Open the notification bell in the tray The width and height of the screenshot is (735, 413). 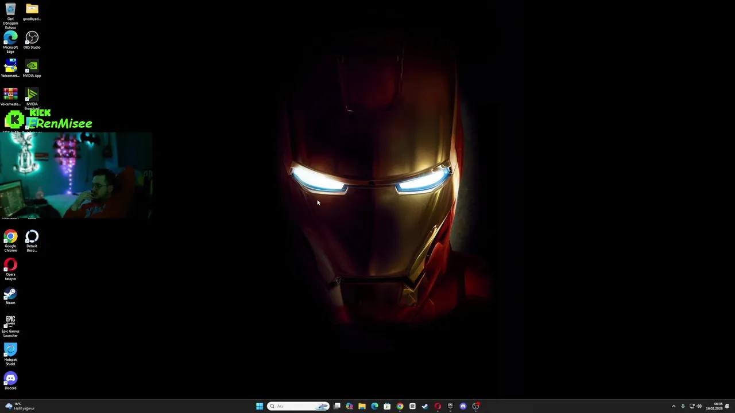pyautogui.click(x=728, y=406)
